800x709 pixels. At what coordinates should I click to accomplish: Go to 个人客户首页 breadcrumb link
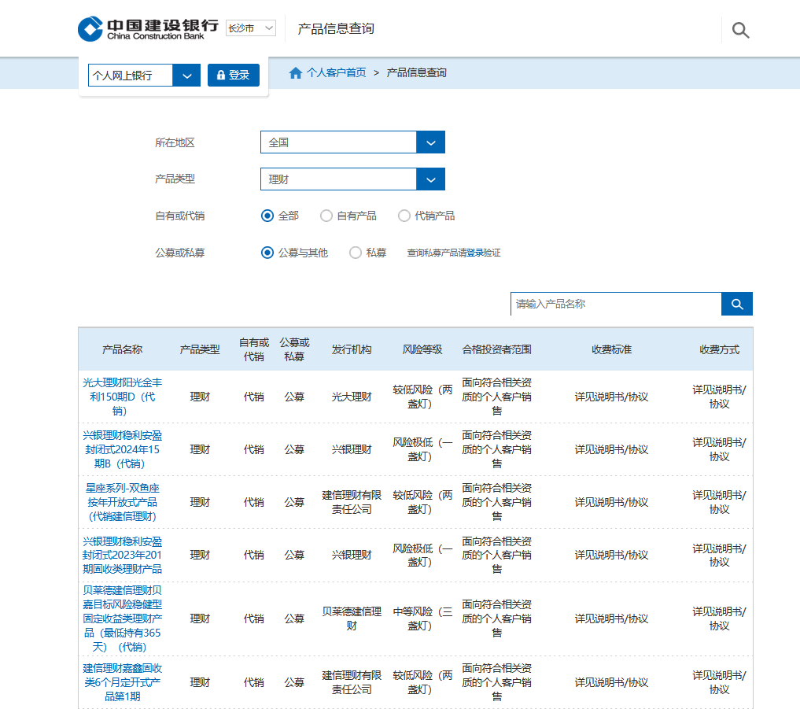[x=336, y=73]
